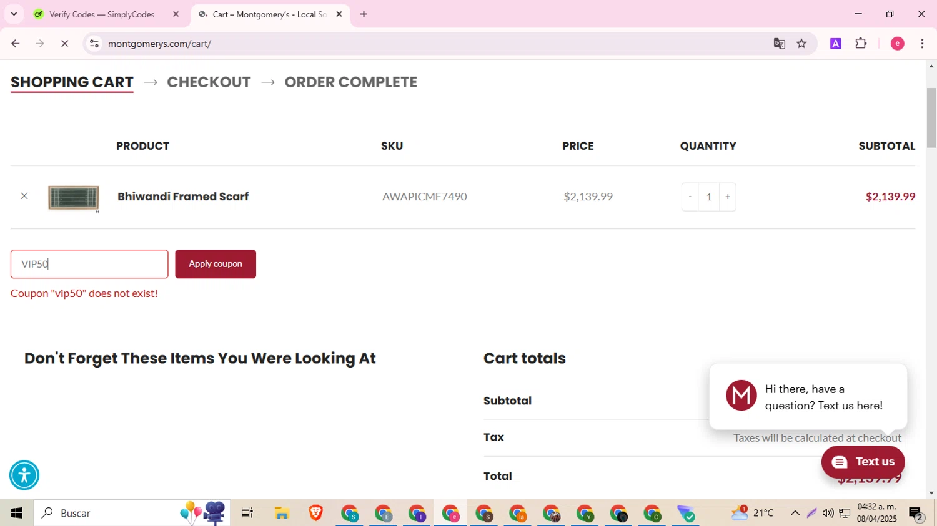Open File Explorer from the taskbar
This screenshot has height=526, width=937.
coord(282,513)
